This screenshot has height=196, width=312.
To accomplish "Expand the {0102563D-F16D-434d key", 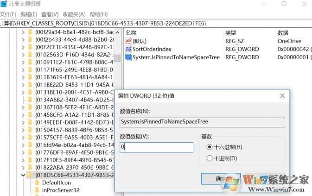I will (x=23, y=55).
